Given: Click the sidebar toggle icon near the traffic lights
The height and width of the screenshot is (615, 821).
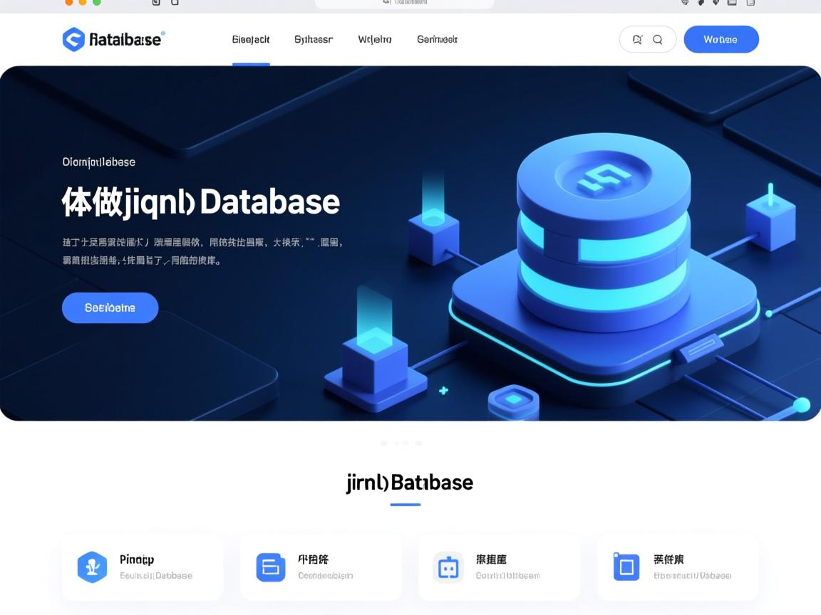Looking at the screenshot, I should click(x=155, y=3).
